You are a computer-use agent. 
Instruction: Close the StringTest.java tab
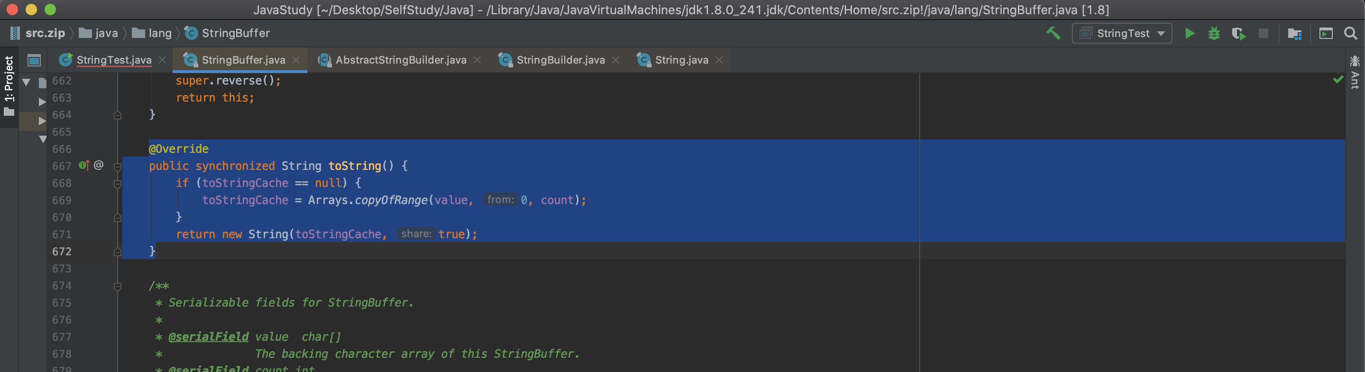(x=162, y=60)
